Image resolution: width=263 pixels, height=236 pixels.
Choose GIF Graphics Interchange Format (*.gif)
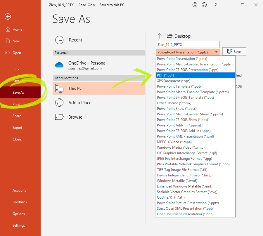[x=195, y=153]
